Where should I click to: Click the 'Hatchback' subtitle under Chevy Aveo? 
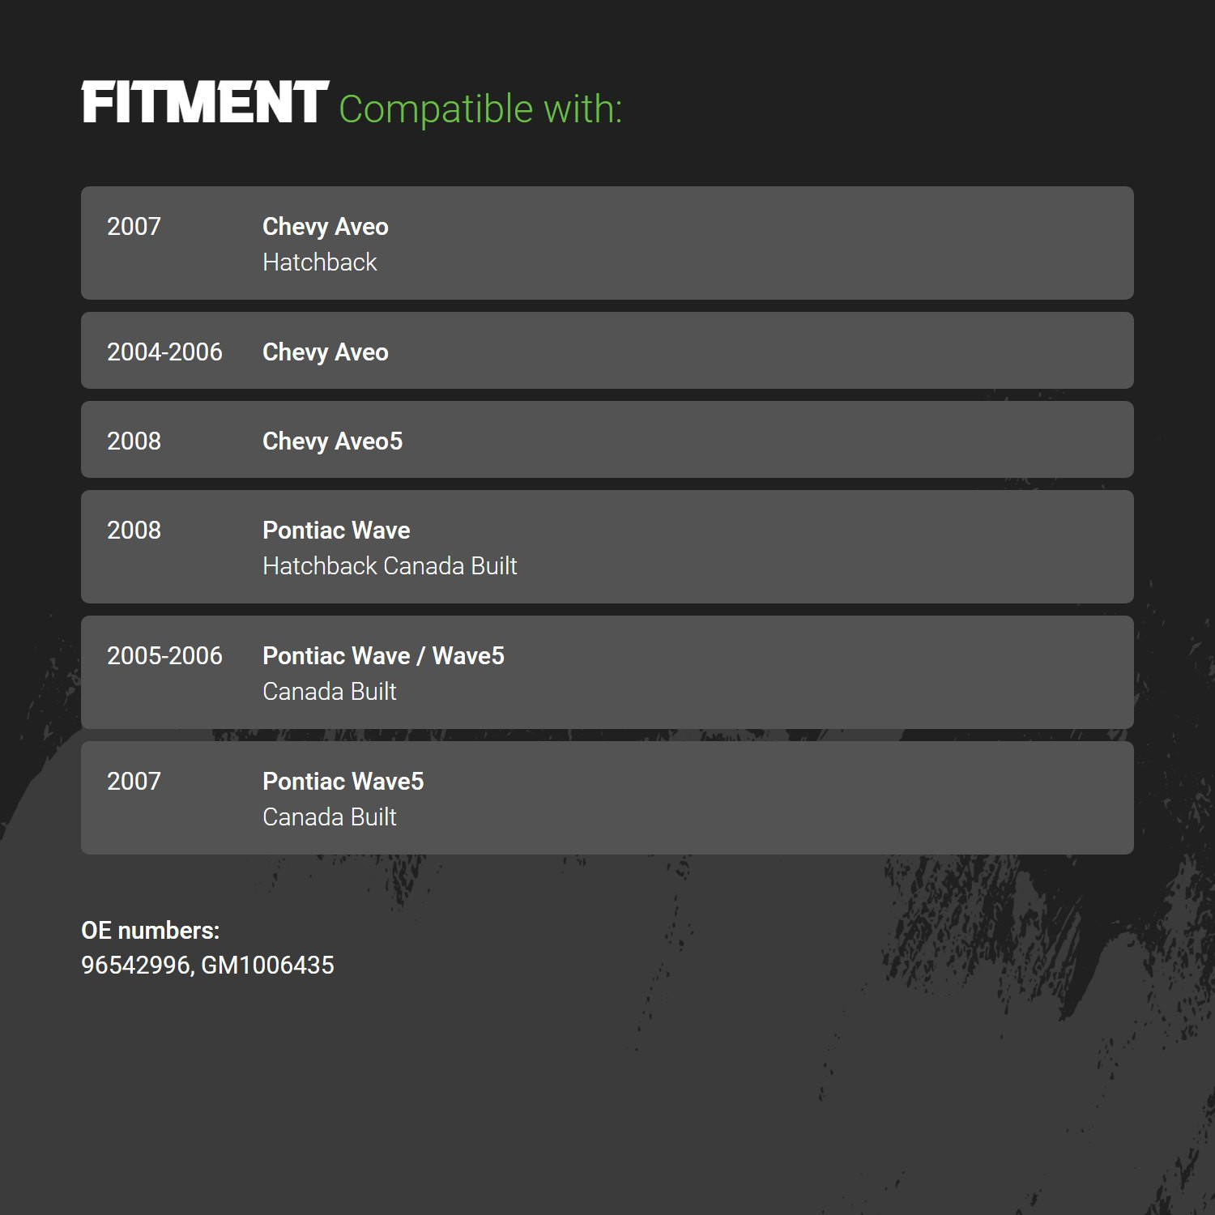point(320,262)
